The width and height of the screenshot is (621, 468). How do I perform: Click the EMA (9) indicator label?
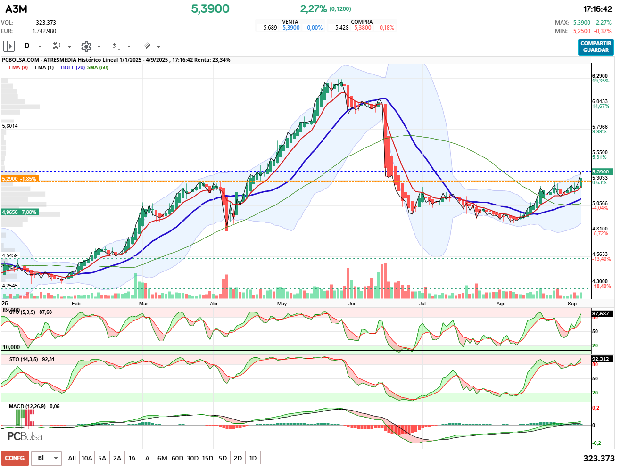[18, 67]
